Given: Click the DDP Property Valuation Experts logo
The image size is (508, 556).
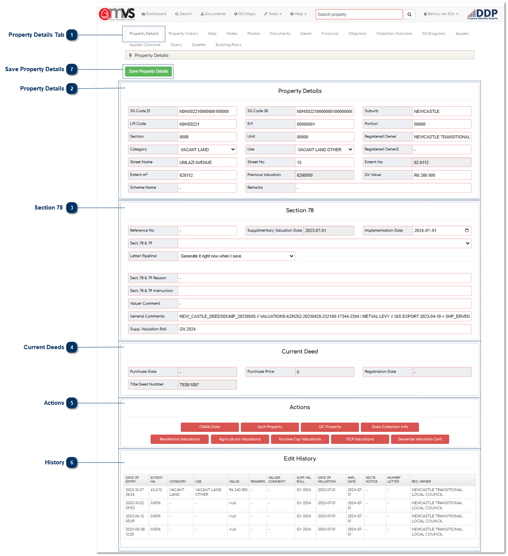Looking at the screenshot, I should point(482,14).
